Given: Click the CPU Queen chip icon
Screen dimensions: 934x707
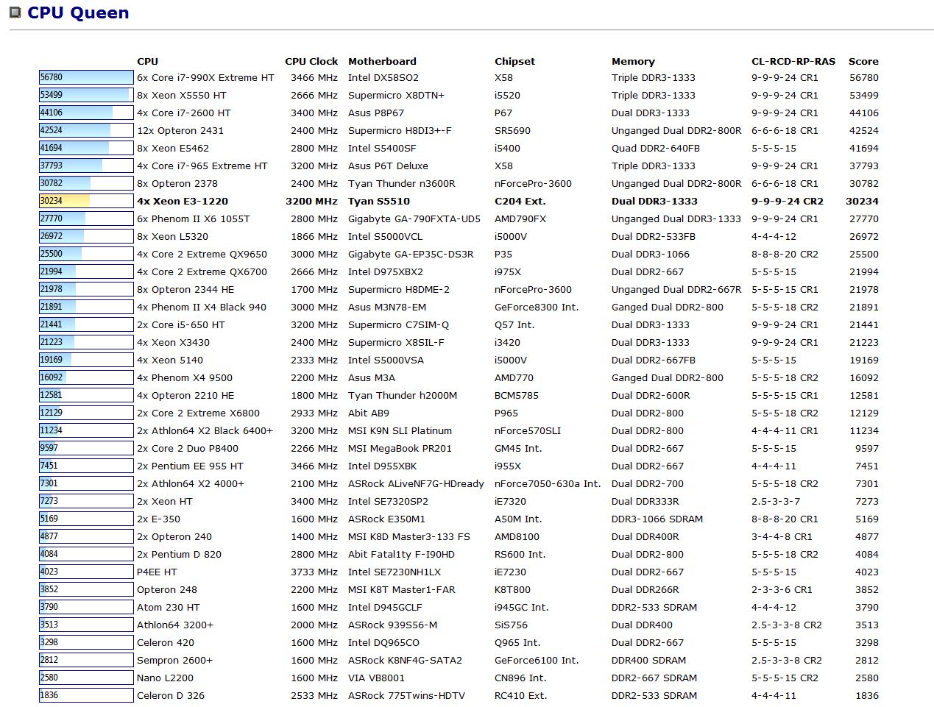Looking at the screenshot, I should click(15, 13).
